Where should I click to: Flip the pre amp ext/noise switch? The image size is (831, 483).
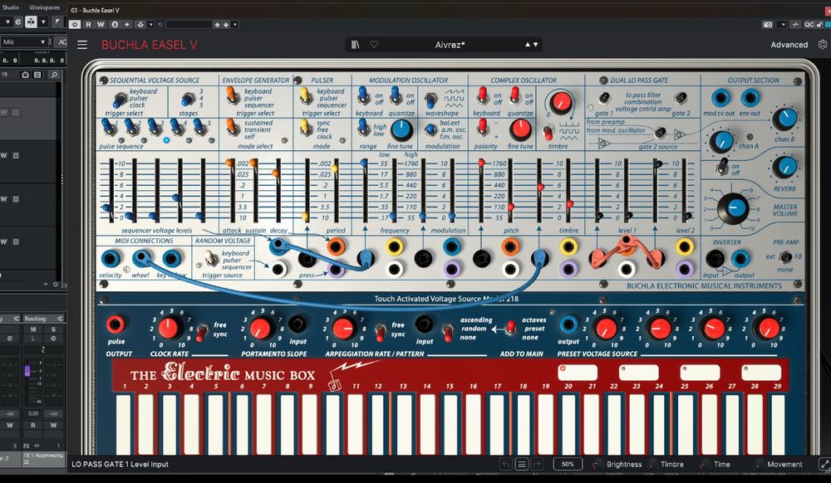click(x=786, y=257)
